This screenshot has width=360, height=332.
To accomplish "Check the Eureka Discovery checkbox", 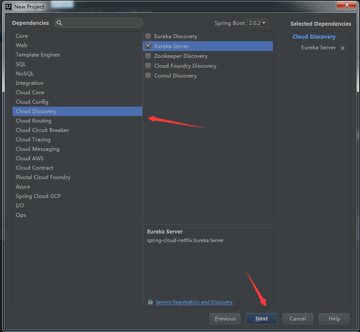I will point(148,36).
